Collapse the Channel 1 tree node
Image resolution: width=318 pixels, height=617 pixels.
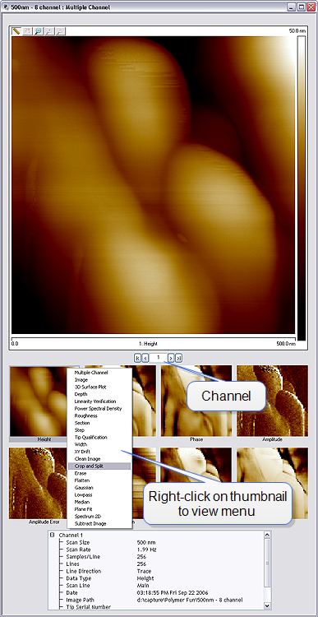click(x=52, y=536)
